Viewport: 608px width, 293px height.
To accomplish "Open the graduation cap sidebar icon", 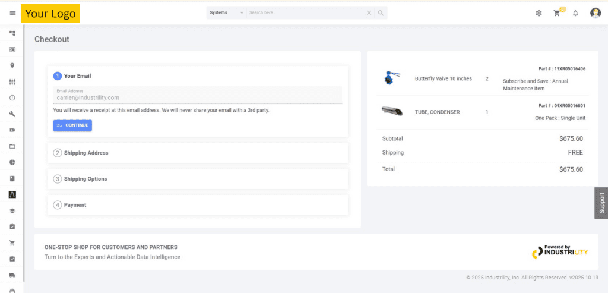I will tap(12, 210).
